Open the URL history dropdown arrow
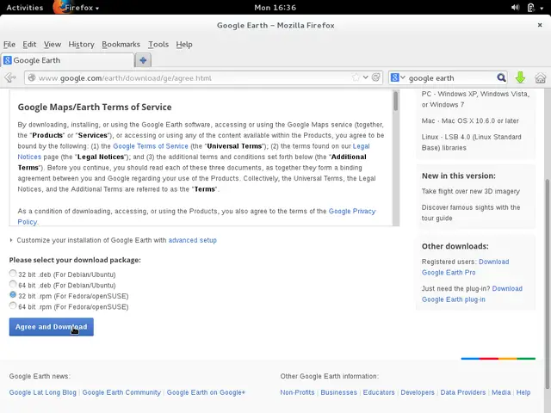Image resolution: width=551 pixels, height=413 pixels. coord(366,77)
